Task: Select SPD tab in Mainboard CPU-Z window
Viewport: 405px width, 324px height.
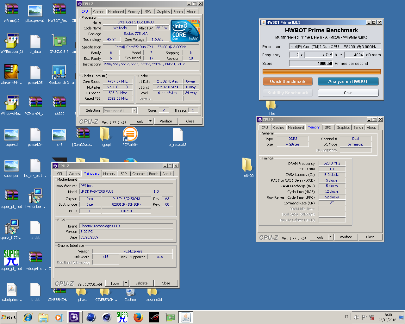Action: pyautogui.click(x=124, y=174)
